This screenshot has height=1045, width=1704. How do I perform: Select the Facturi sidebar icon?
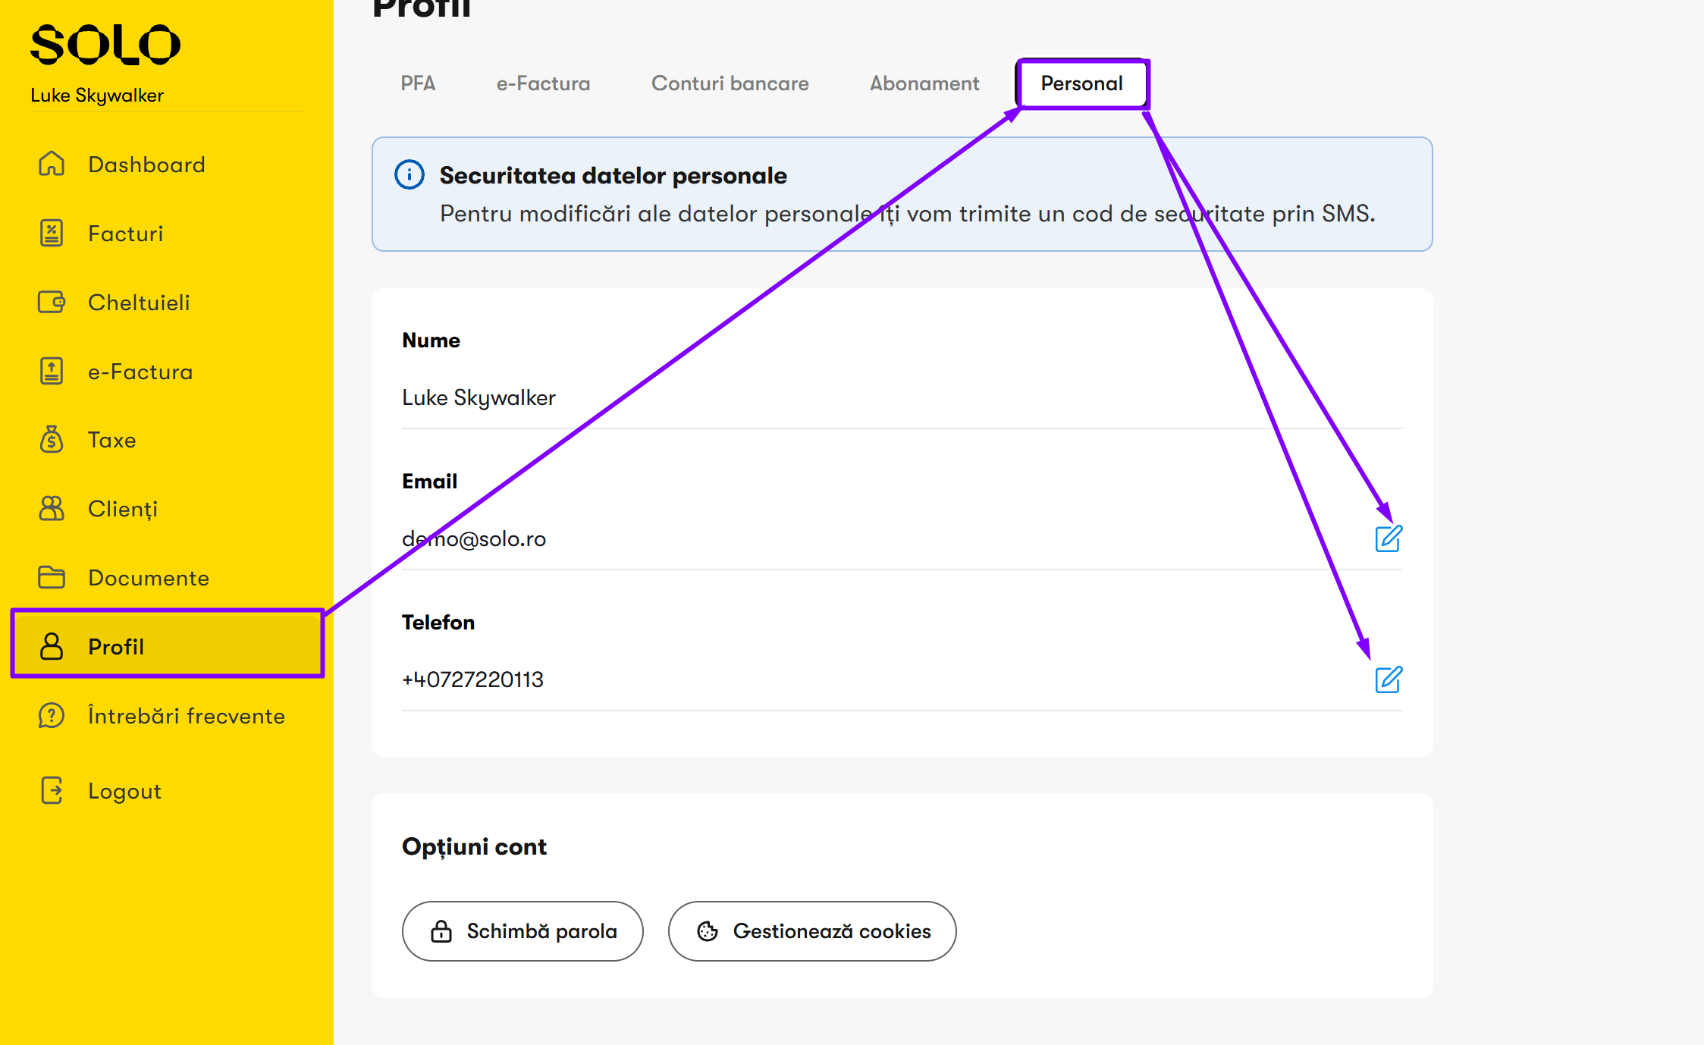coord(52,233)
